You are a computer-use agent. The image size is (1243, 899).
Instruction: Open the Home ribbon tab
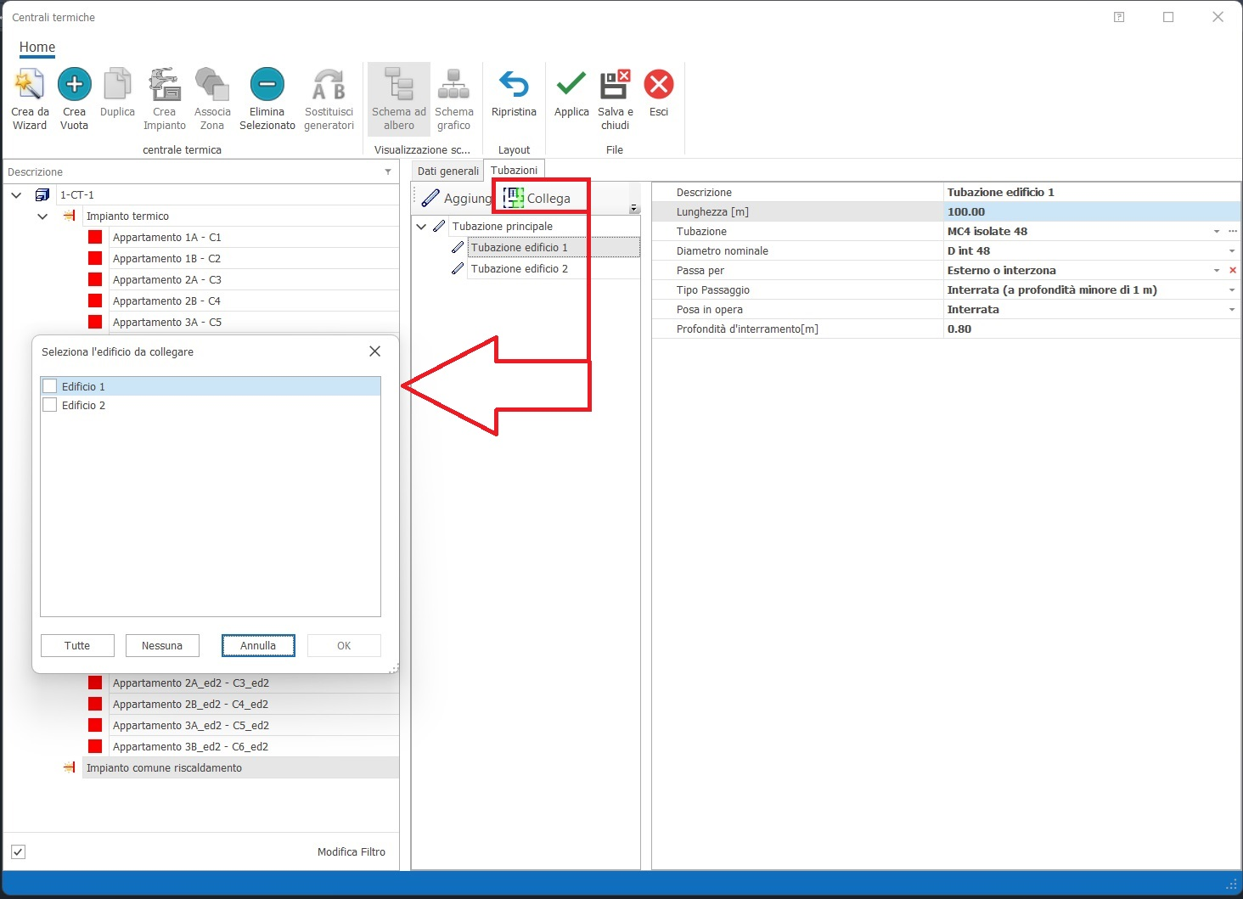pyautogui.click(x=37, y=48)
